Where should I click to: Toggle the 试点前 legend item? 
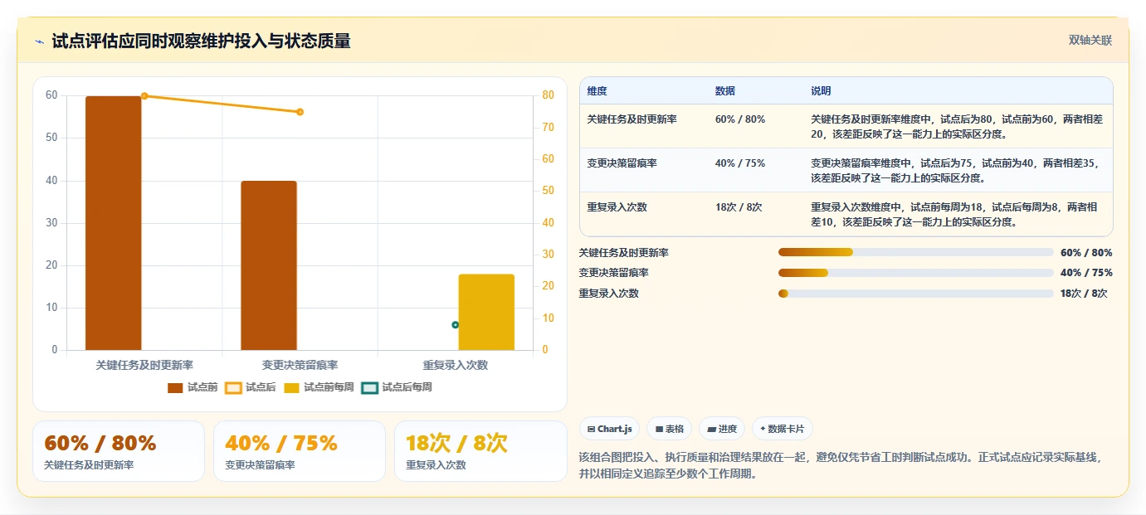tap(193, 387)
